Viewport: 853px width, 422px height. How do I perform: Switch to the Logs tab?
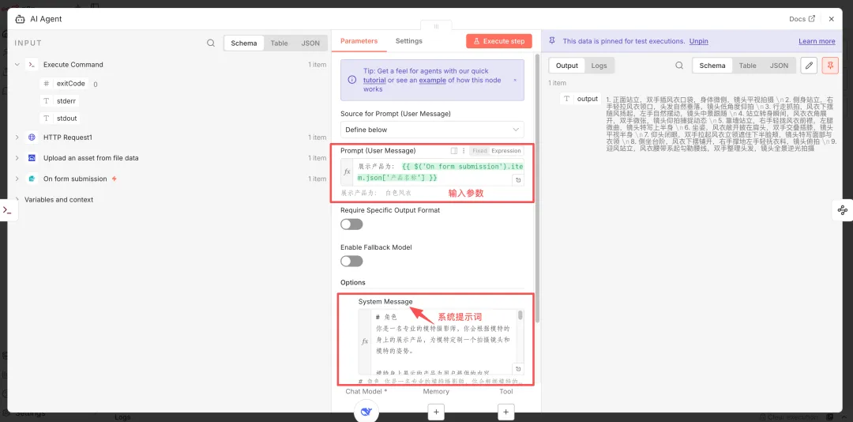tap(599, 66)
